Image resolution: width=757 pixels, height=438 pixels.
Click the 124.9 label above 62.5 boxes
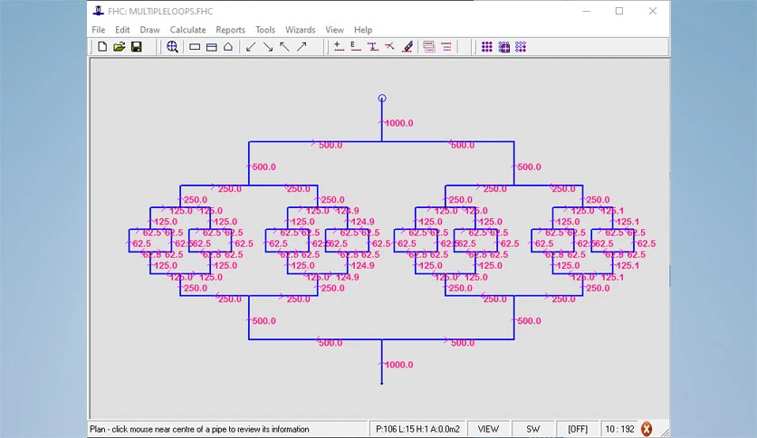pyautogui.click(x=348, y=211)
